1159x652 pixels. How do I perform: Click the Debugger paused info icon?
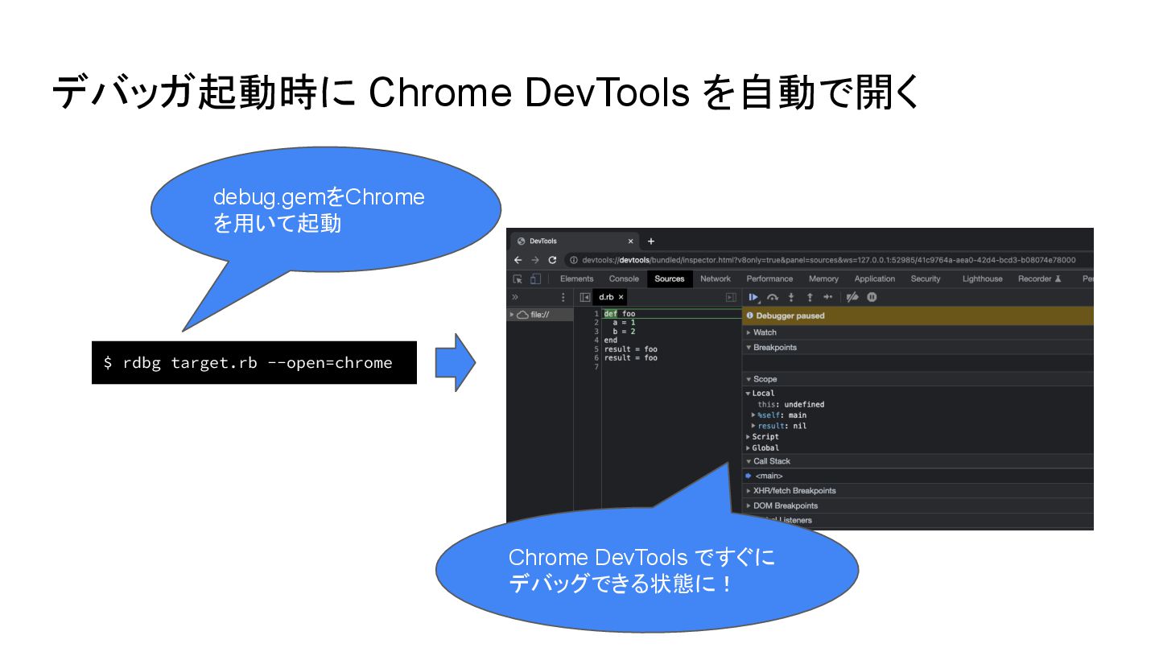[x=749, y=316]
